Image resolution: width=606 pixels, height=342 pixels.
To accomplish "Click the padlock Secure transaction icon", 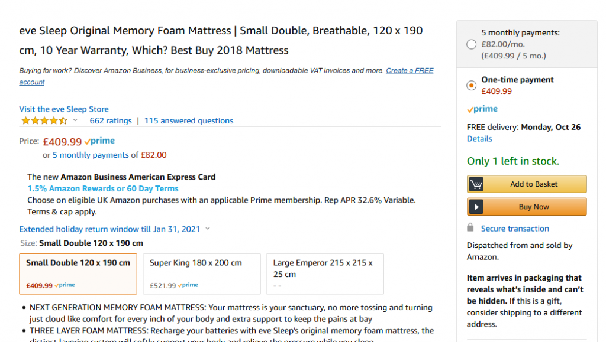I will point(470,227).
